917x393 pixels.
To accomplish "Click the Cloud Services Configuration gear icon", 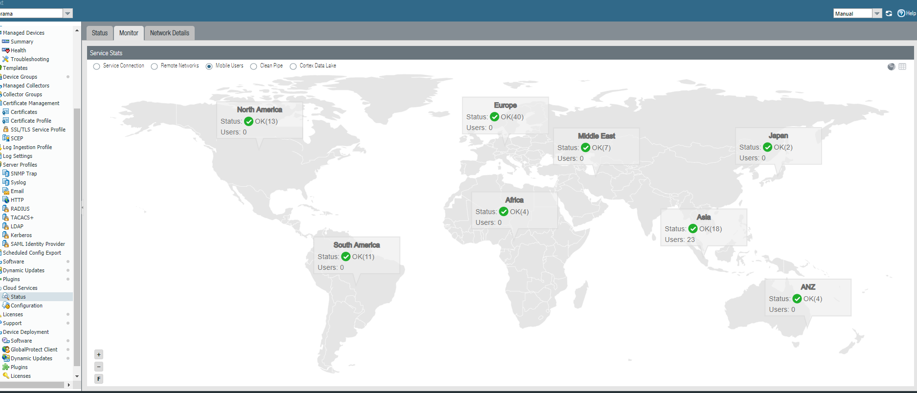I will 6,306.
